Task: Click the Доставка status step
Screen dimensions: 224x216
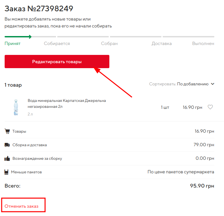Action: point(162,44)
